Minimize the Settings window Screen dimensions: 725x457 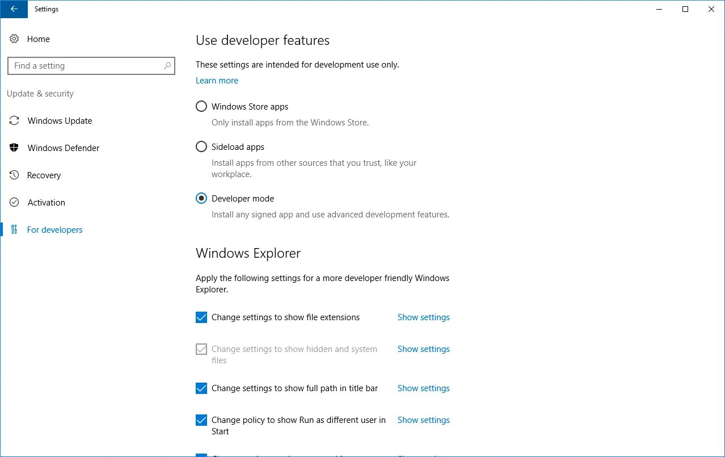pyautogui.click(x=659, y=9)
